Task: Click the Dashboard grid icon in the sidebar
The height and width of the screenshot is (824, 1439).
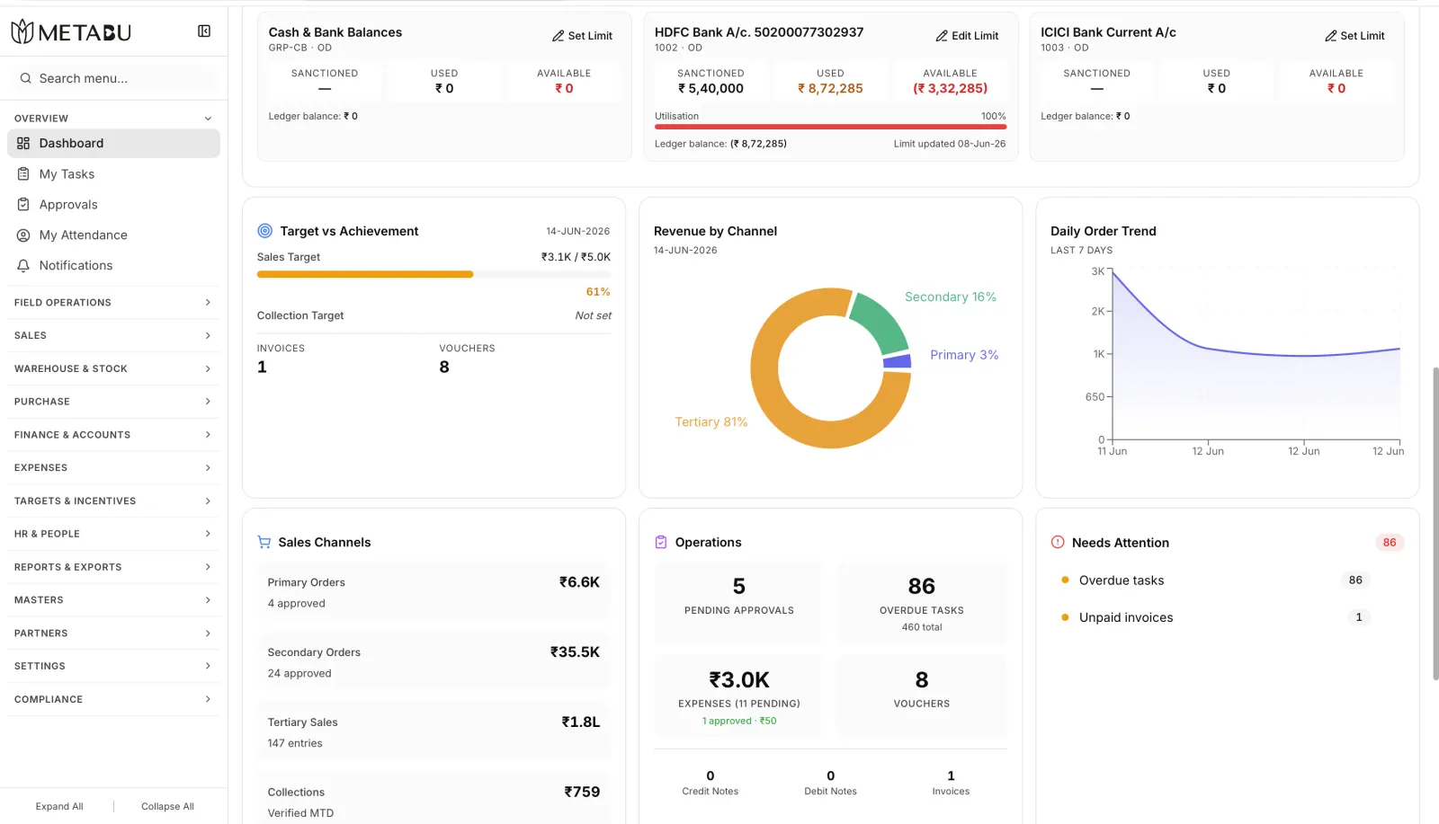Action: pos(23,143)
